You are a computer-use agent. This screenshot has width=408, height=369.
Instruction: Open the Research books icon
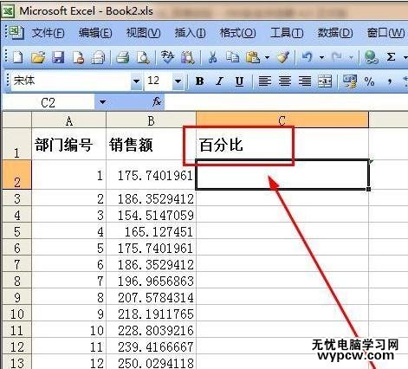[188, 57]
